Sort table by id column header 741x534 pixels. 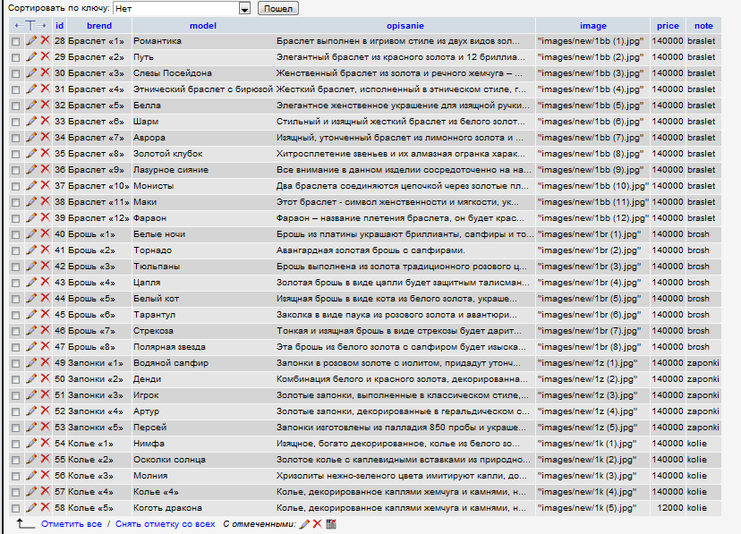[59, 26]
